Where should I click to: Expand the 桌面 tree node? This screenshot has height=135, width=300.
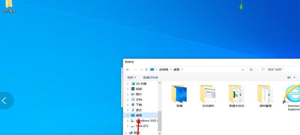pos(128,115)
